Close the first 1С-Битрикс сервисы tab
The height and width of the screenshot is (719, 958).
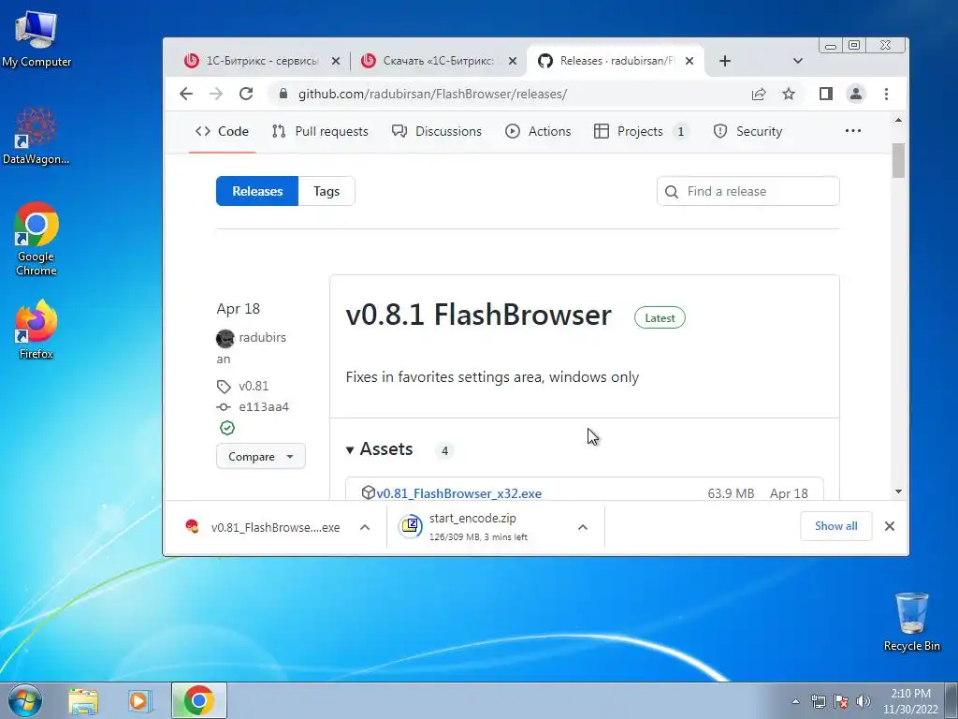[x=336, y=61]
